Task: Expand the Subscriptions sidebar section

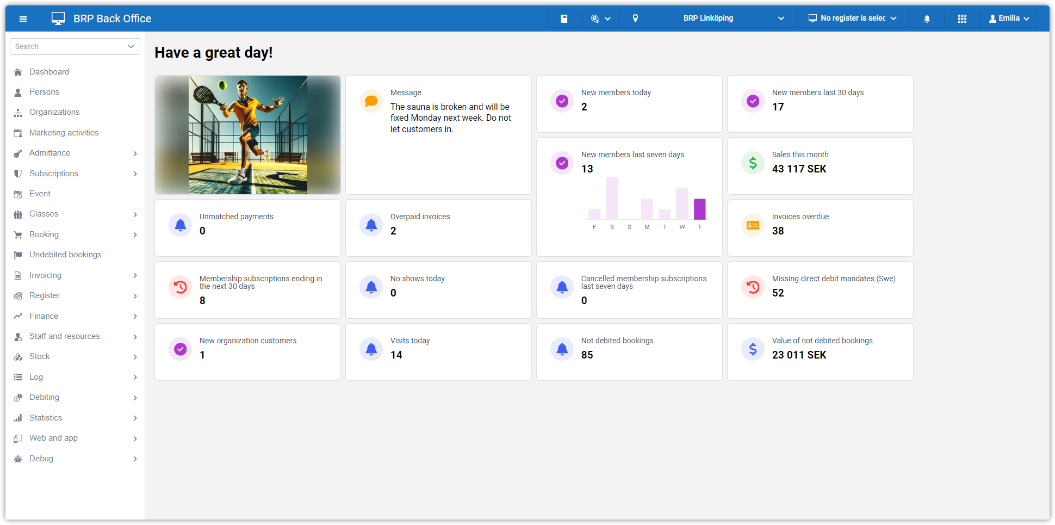Action: [x=75, y=174]
